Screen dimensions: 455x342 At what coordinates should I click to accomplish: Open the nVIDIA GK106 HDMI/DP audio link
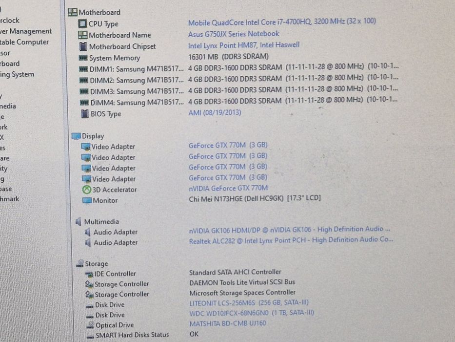[x=289, y=230]
